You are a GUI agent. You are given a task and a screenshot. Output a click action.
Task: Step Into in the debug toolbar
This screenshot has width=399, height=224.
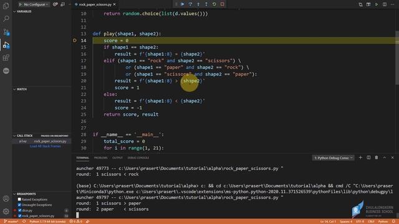point(198,4)
